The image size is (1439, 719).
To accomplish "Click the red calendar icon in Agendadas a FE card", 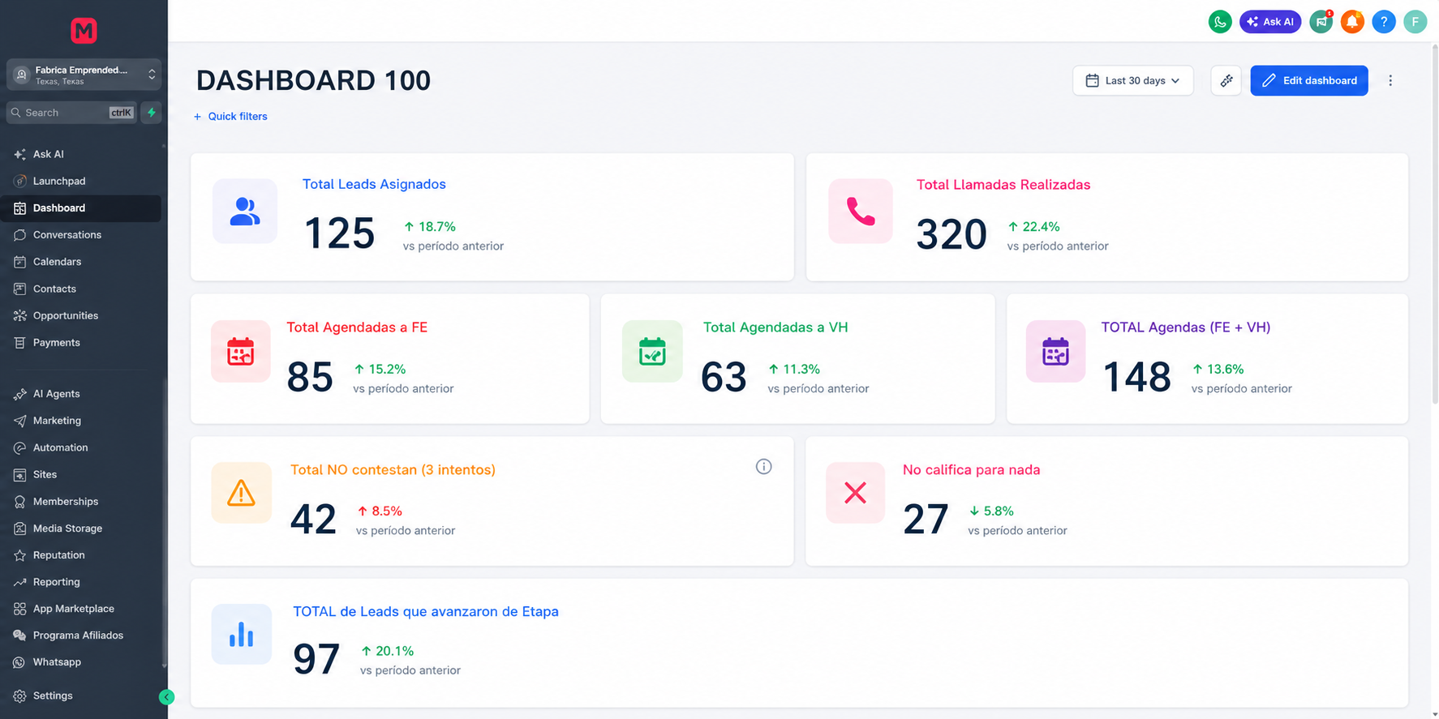I will 241,352.
